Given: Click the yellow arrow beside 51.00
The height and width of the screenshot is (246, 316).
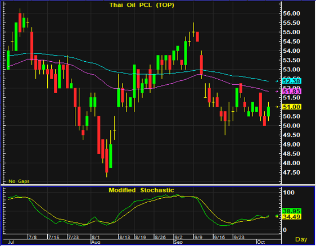Looking at the screenshot, I should click(277, 107).
